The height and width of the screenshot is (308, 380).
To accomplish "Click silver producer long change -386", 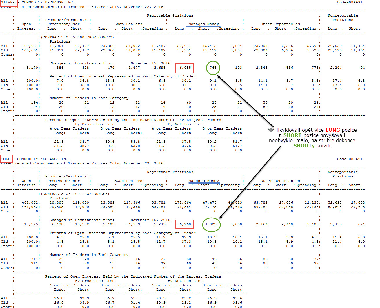I will click(x=59, y=68).
